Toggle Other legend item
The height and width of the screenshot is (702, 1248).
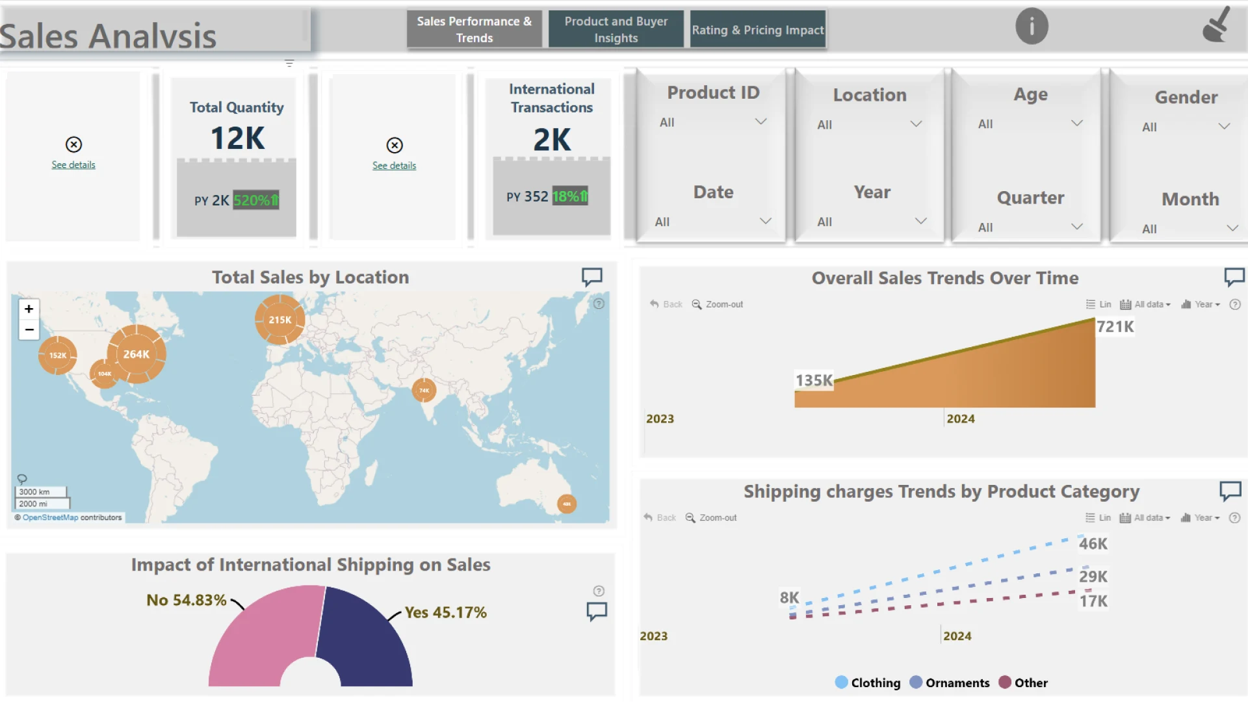[1023, 682]
